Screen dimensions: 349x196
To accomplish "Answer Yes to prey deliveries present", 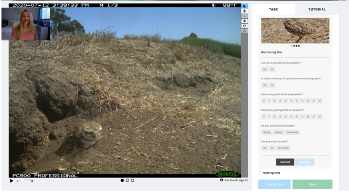I will pyautogui.click(x=265, y=69).
